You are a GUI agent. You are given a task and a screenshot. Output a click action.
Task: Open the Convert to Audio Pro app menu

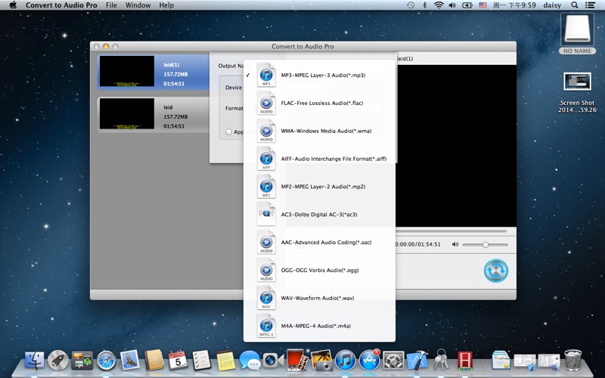tap(61, 5)
